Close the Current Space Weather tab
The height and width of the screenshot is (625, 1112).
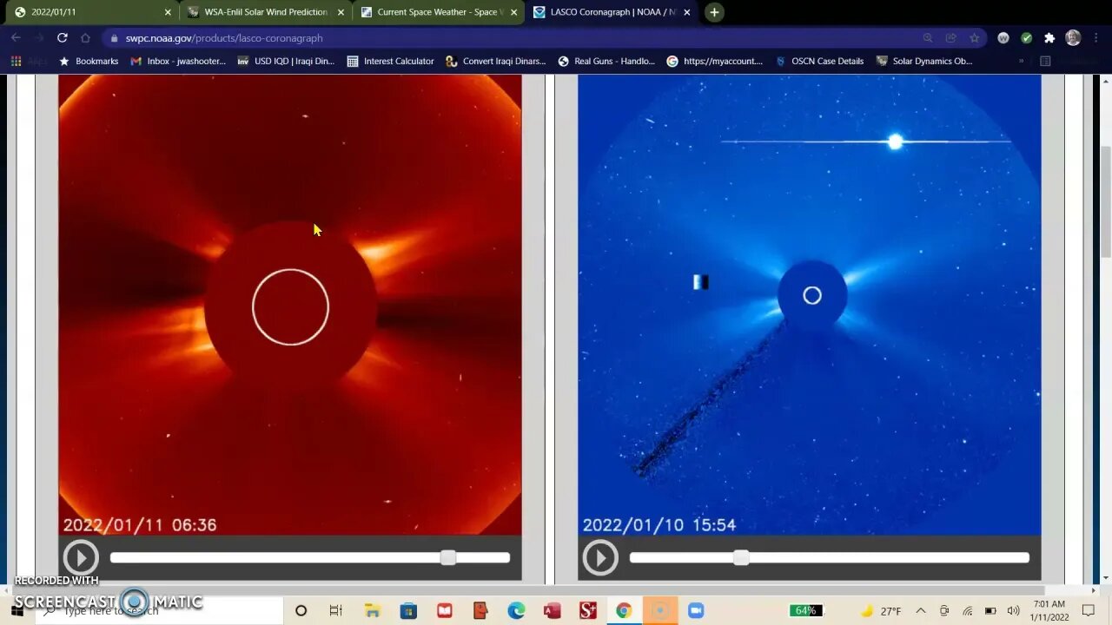(513, 12)
